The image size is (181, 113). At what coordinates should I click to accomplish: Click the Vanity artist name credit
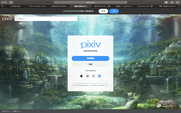tap(165, 104)
